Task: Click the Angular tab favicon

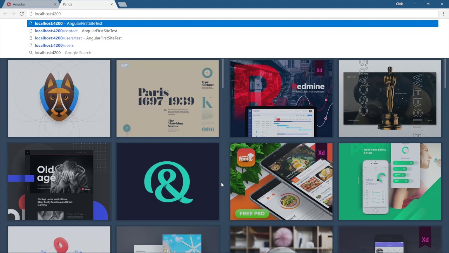Action: (9, 4)
